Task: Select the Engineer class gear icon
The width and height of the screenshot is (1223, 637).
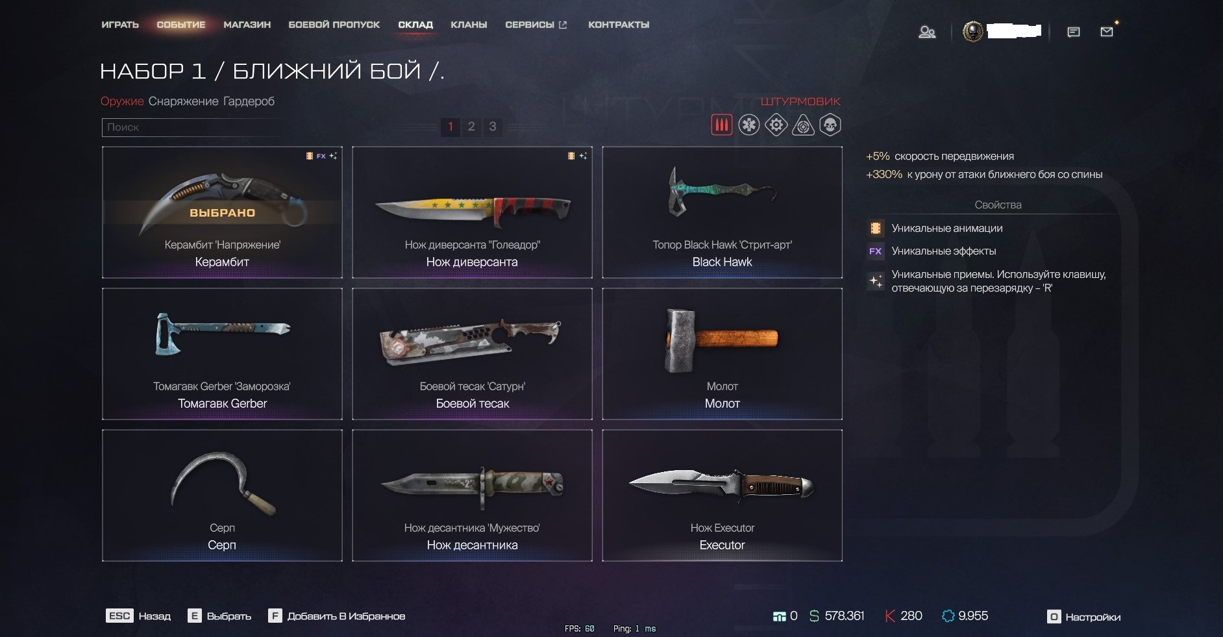Action: [776, 125]
